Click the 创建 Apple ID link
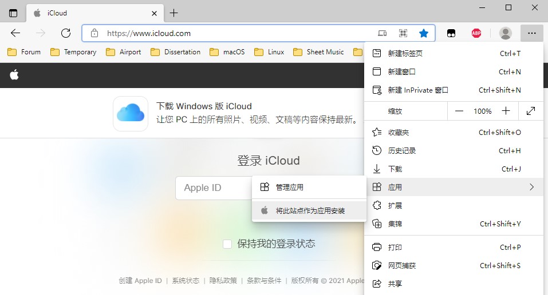Viewport: 548px width, 295px height. [x=140, y=281]
